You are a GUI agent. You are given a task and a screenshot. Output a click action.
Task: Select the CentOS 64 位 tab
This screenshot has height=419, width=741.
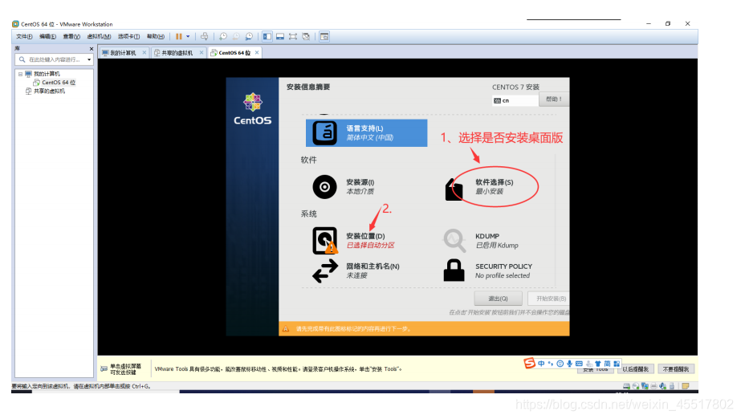click(234, 53)
